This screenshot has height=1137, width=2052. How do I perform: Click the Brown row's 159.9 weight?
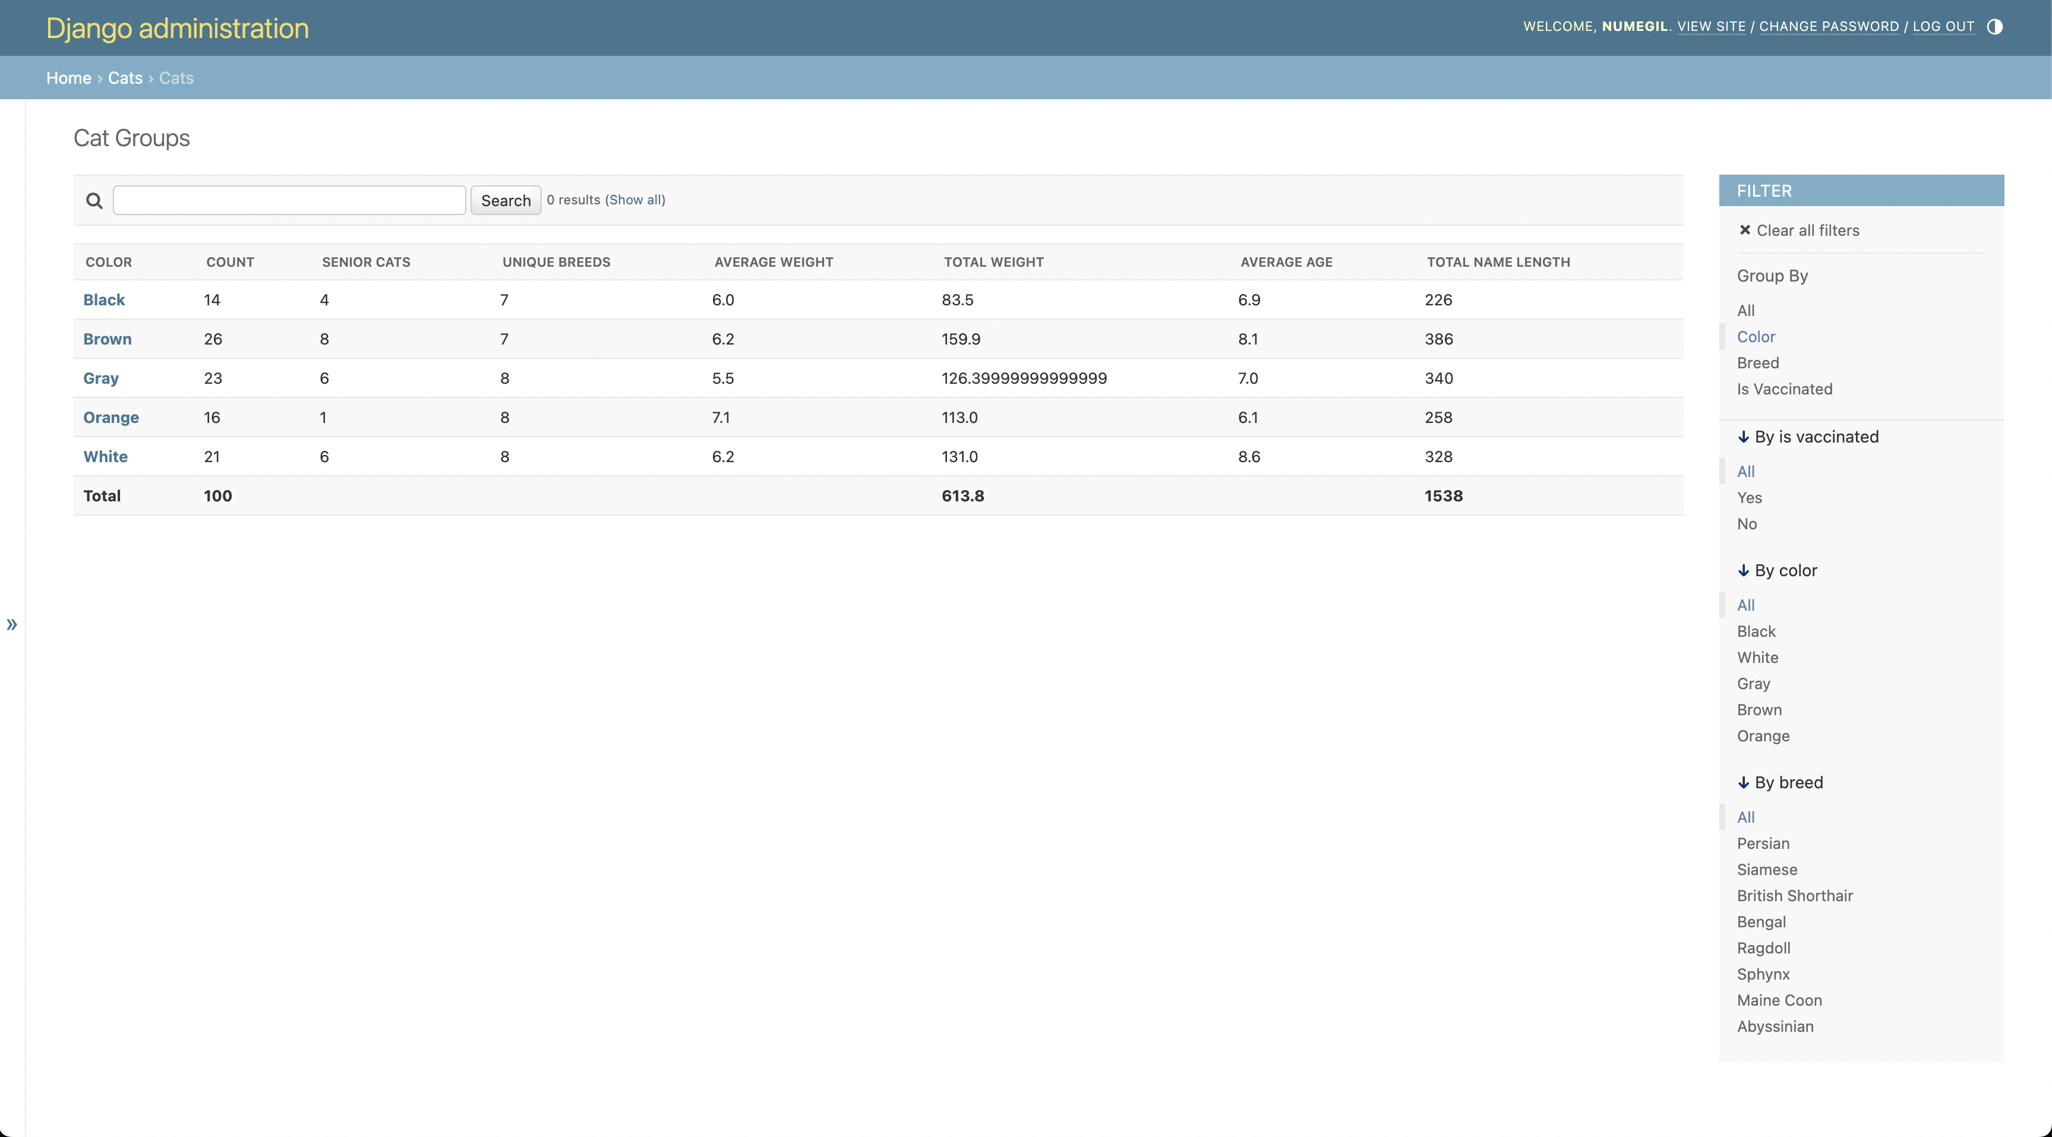point(961,339)
